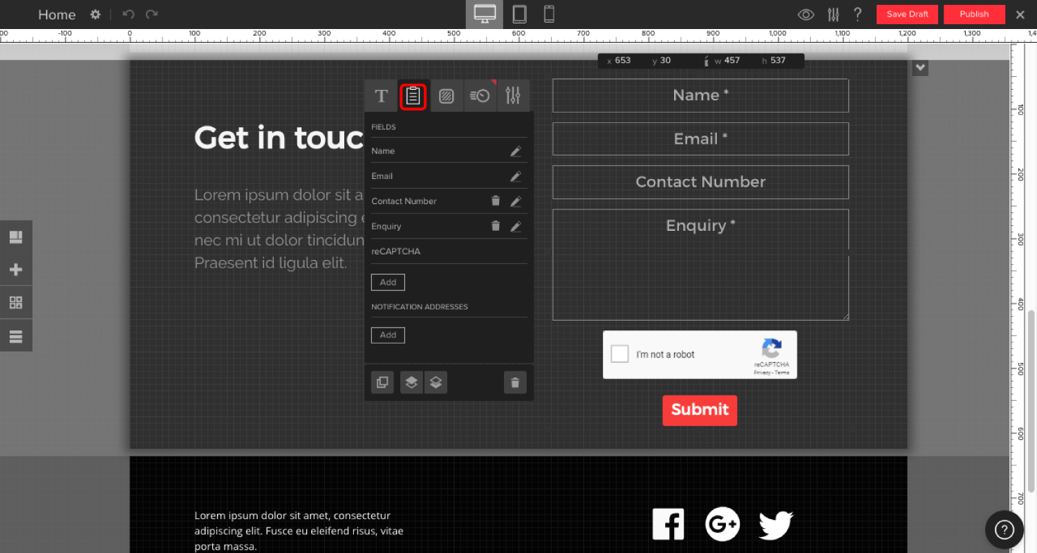The width and height of the screenshot is (1037, 553).
Task: Check the I'm not a robot box
Action: coord(620,354)
